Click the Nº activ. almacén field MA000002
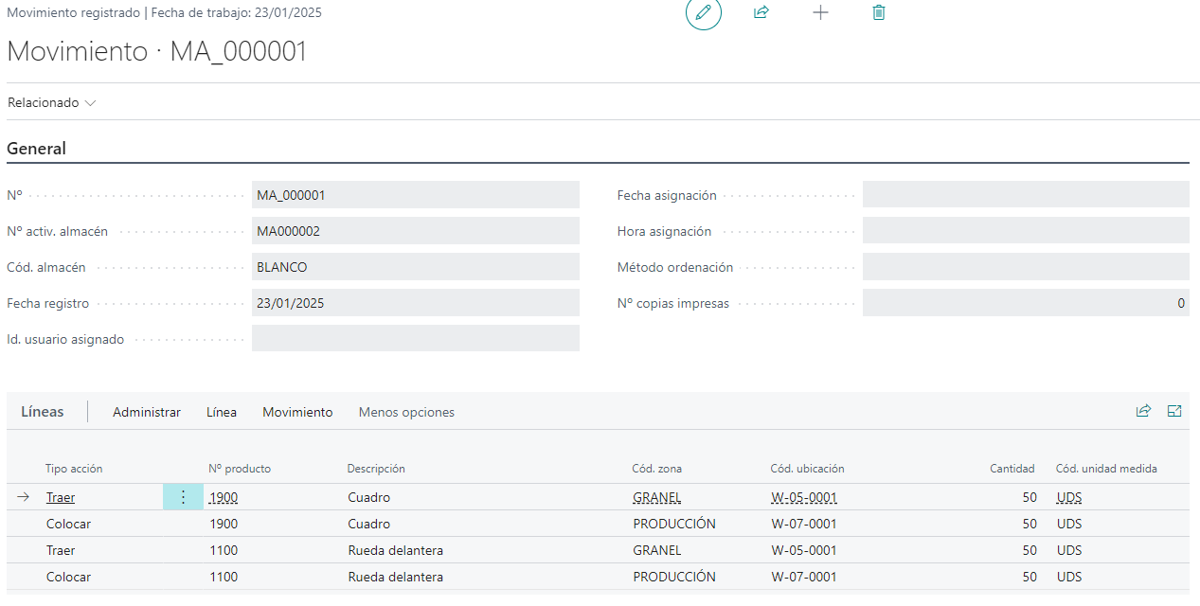The width and height of the screenshot is (1200, 606). 416,231
